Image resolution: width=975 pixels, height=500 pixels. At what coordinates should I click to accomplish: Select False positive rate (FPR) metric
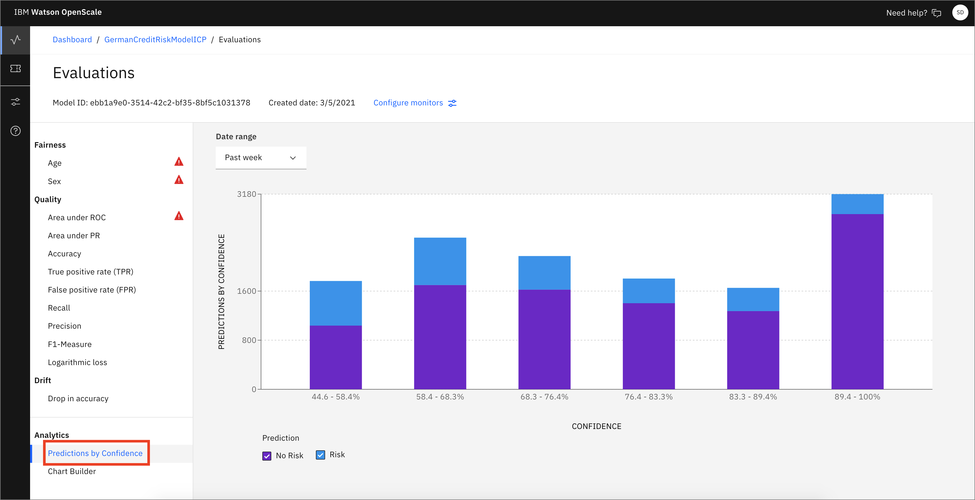point(92,290)
